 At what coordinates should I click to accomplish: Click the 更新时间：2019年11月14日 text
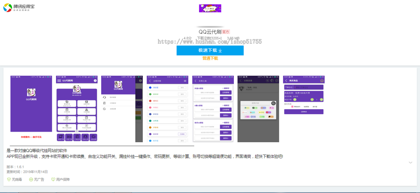tap(27, 172)
